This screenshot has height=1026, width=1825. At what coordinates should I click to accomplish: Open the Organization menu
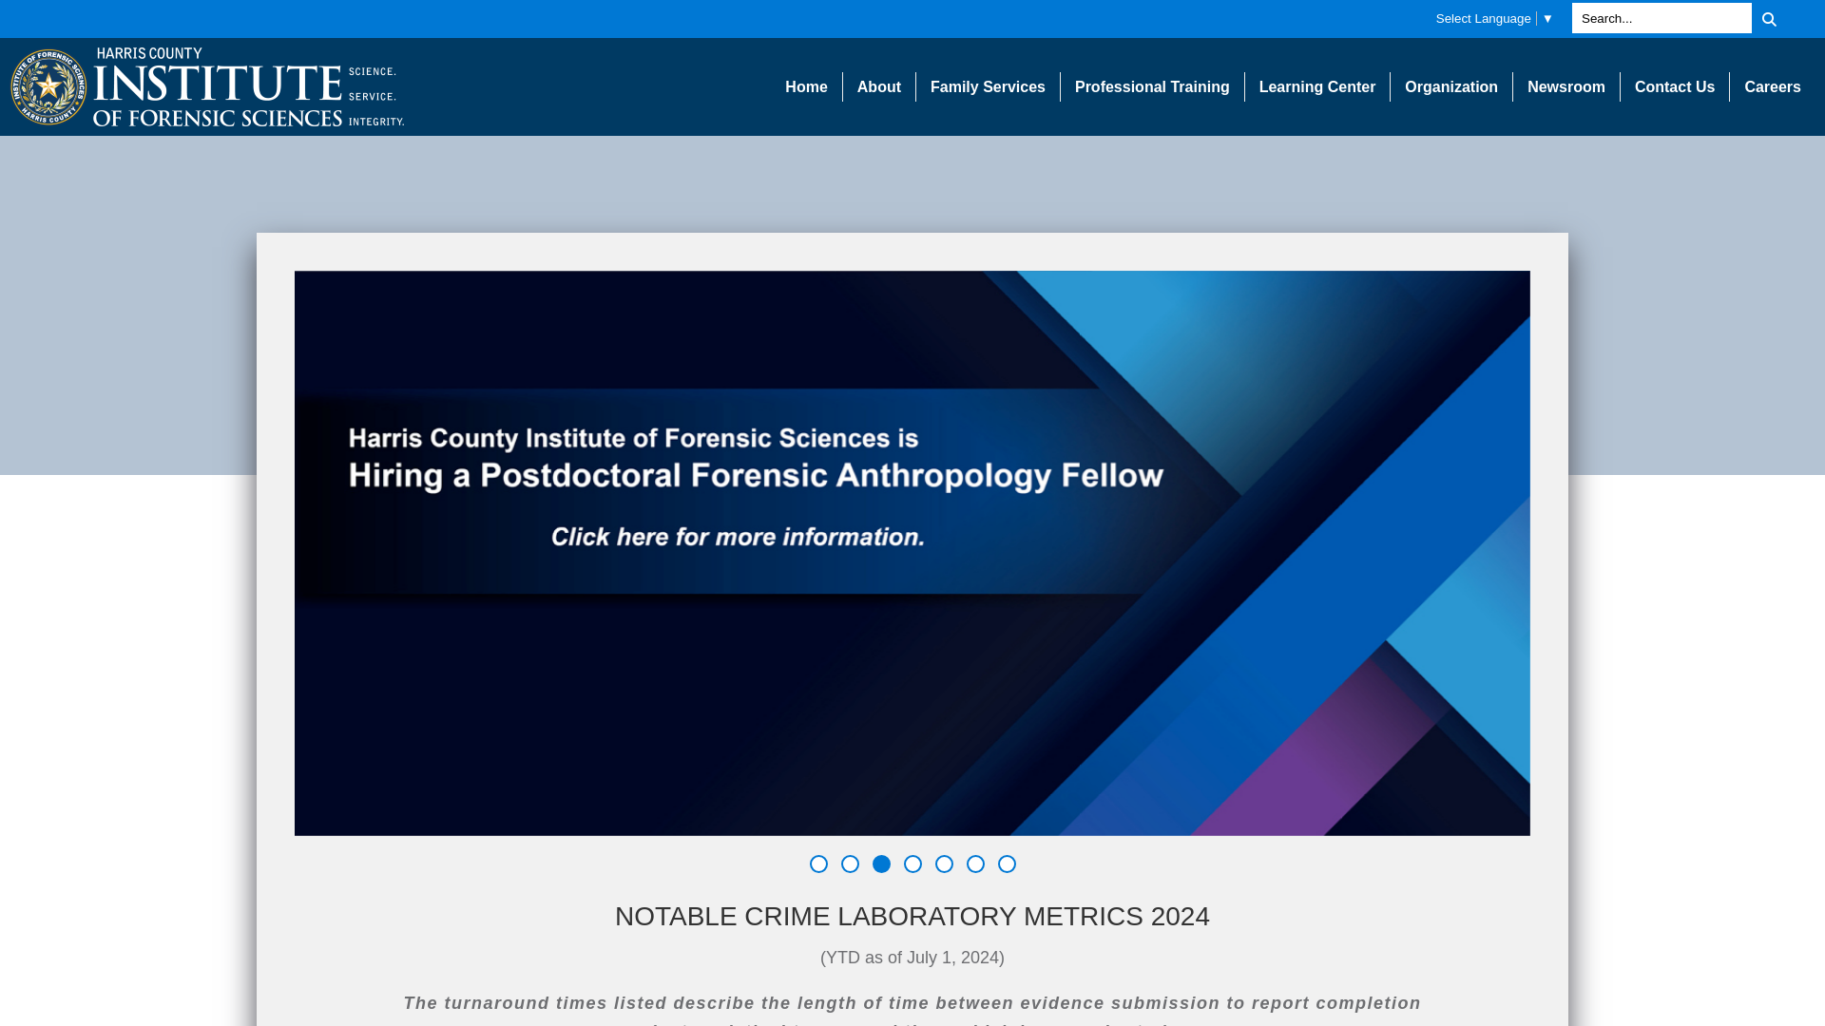tap(1451, 86)
